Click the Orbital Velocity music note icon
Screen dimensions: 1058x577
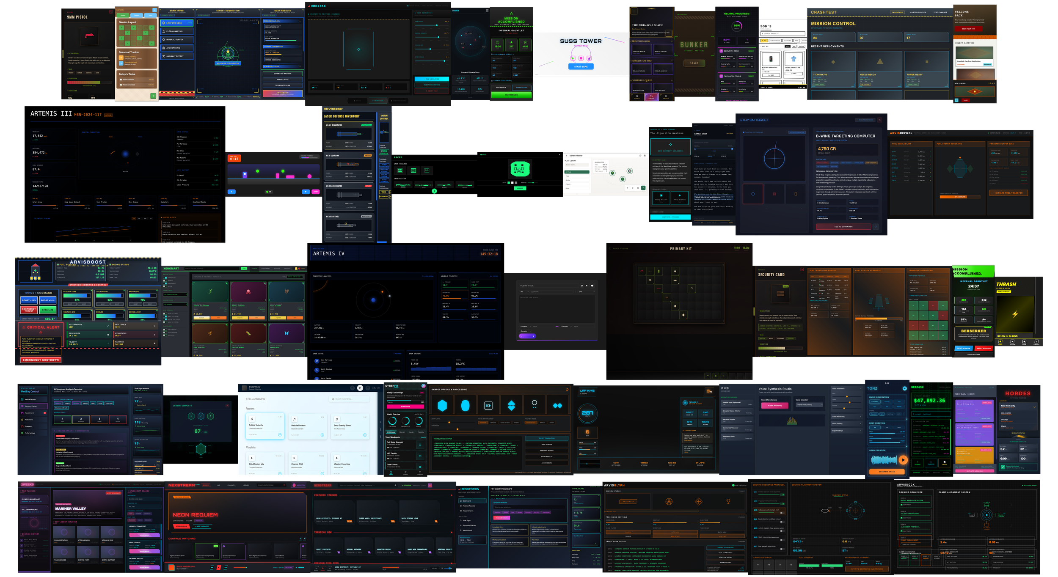(252, 419)
